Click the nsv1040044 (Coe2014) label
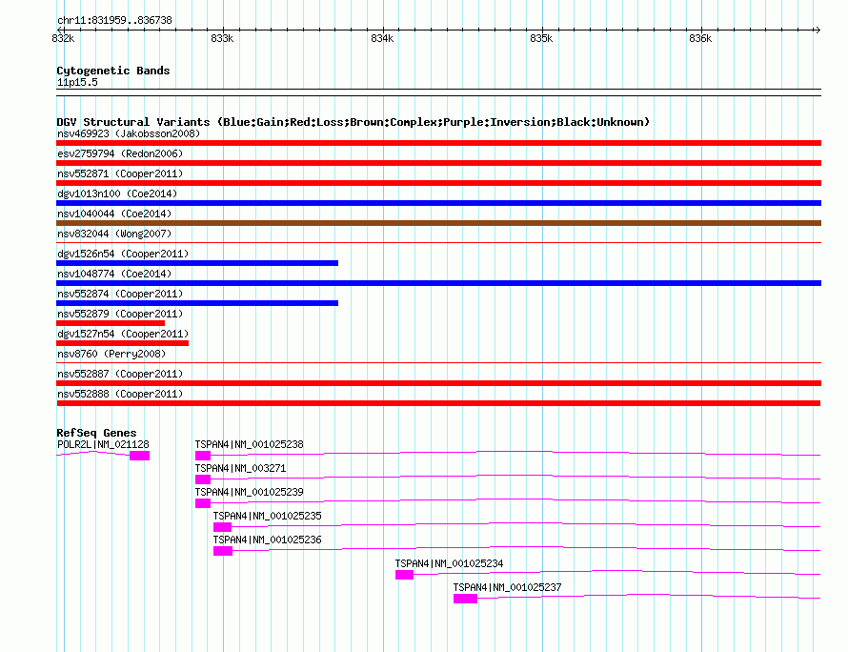848x652 pixels. click(x=114, y=214)
